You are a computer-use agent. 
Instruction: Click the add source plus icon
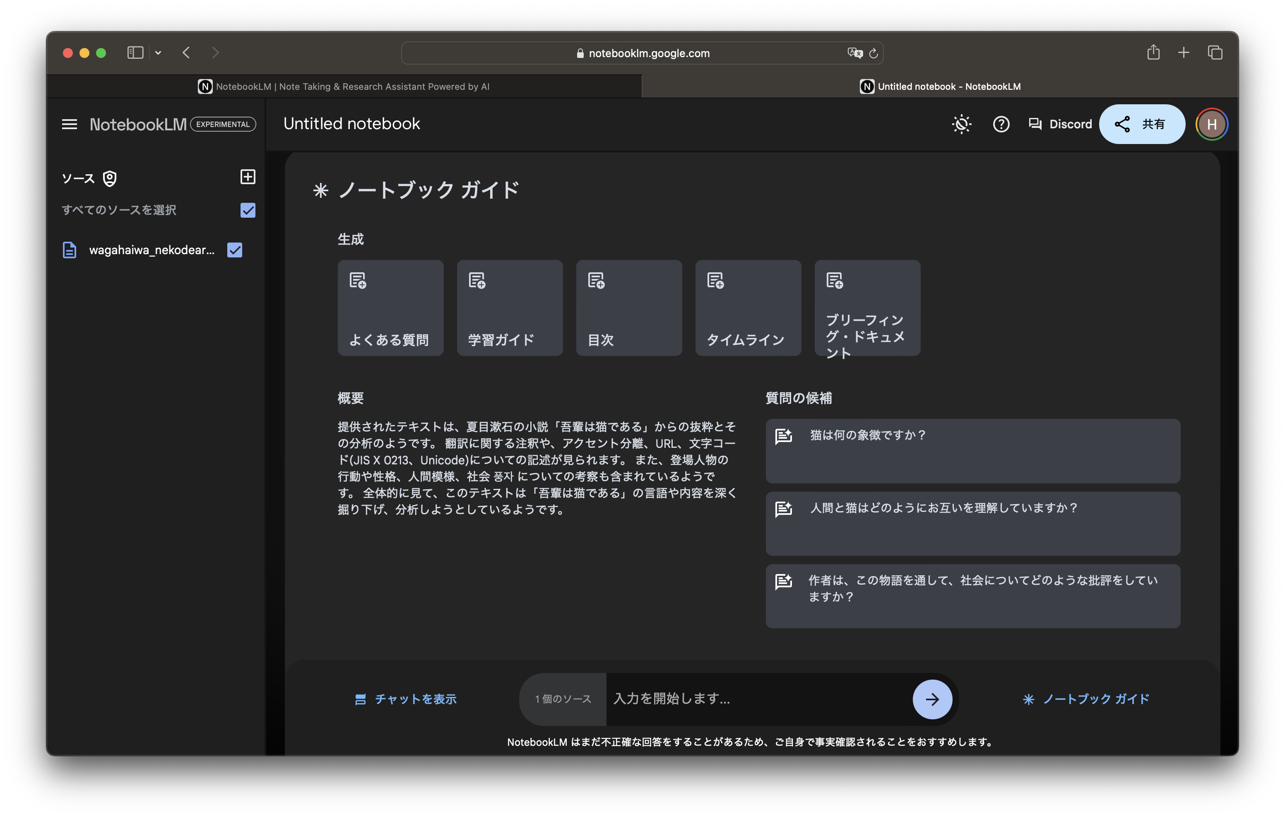pyautogui.click(x=248, y=177)
